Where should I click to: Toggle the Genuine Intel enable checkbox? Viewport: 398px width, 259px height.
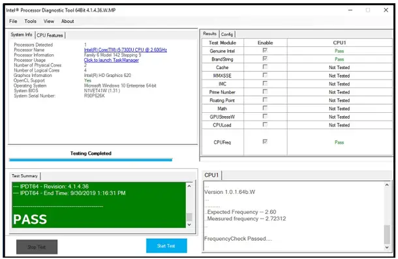(265, 50)
